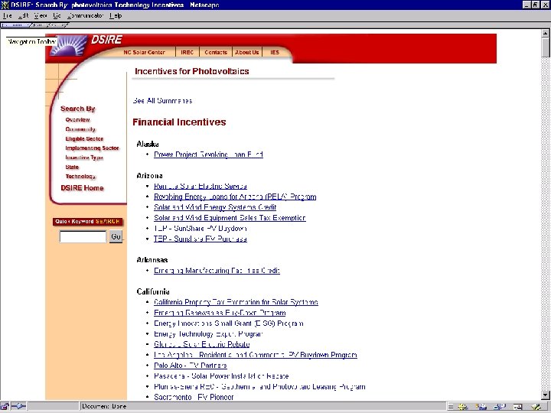
Task: Open Solar and Wind Equipment Sales Tax Exemption
Action: coord(230,218)
